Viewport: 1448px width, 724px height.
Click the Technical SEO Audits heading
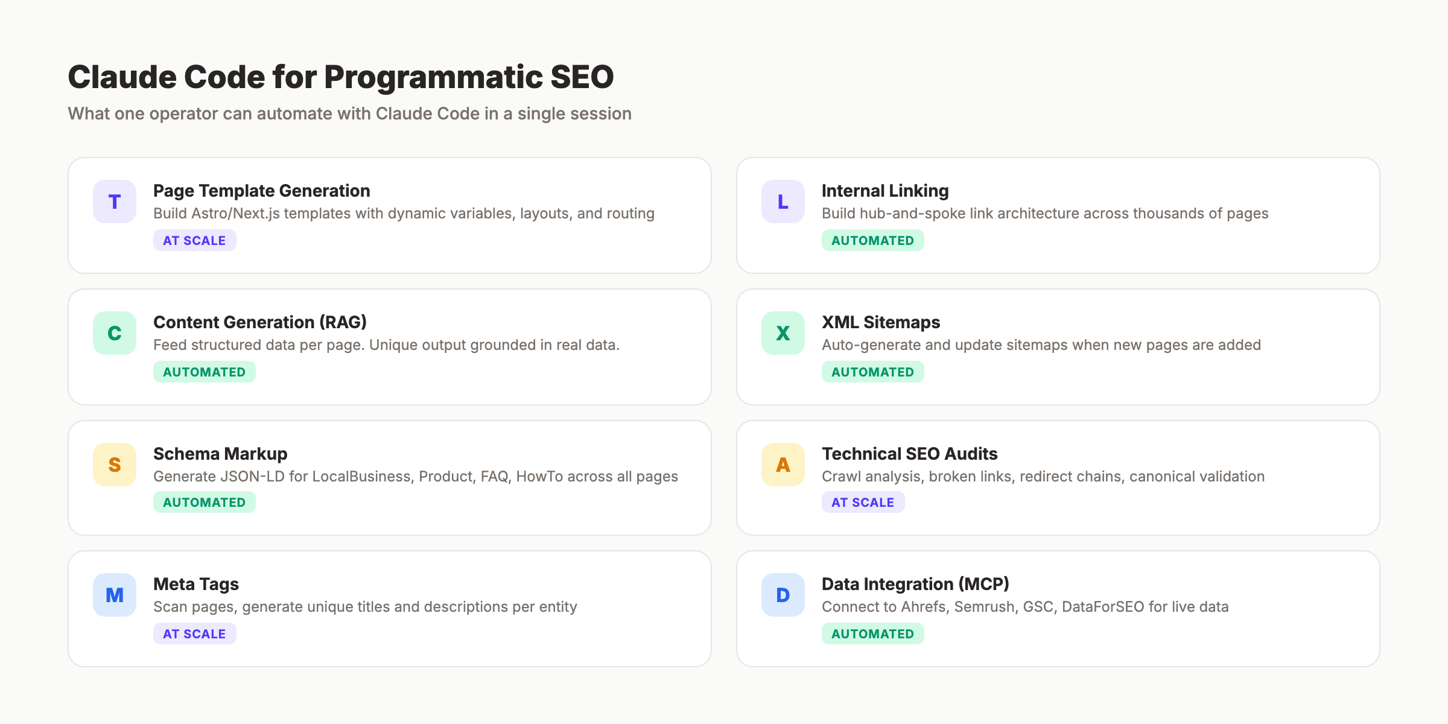point(910,454)
